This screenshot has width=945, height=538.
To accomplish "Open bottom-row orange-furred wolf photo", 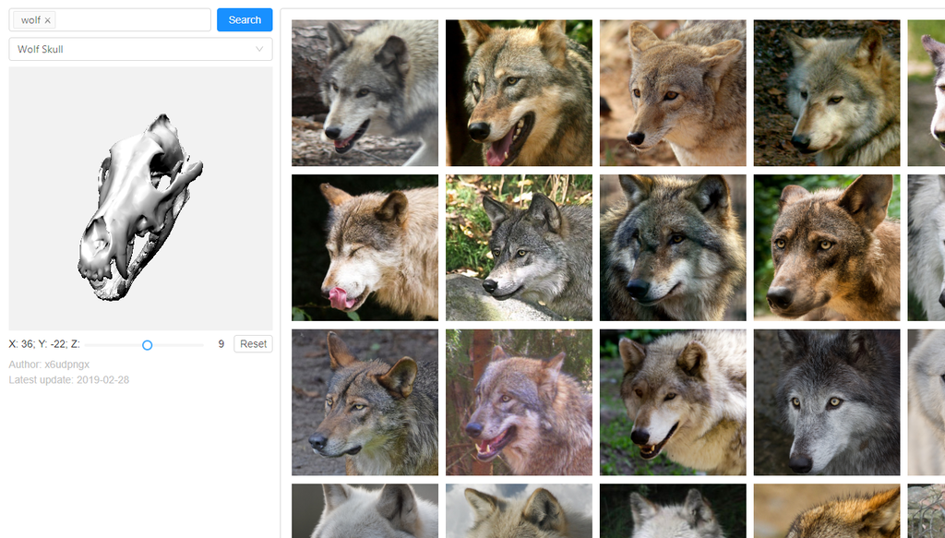I will tap(827, 511).
